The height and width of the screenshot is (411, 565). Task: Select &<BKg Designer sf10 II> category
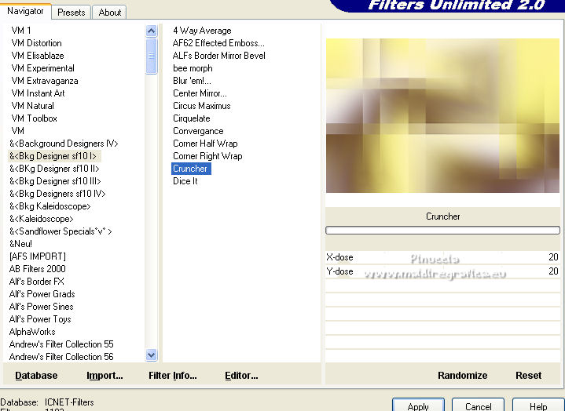[54, 169]
